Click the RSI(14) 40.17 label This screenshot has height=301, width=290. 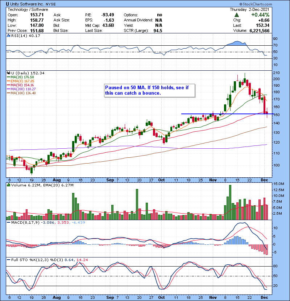pos(25,36)
